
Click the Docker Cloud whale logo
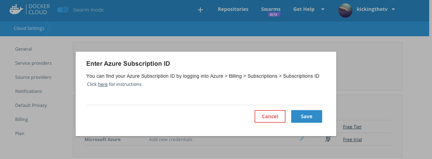point(17,9)
